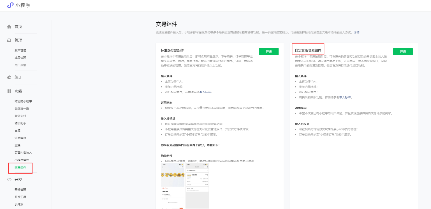
Task: Click the 首页 home icon
Action: pyautogui.click(x=9, y=27)
